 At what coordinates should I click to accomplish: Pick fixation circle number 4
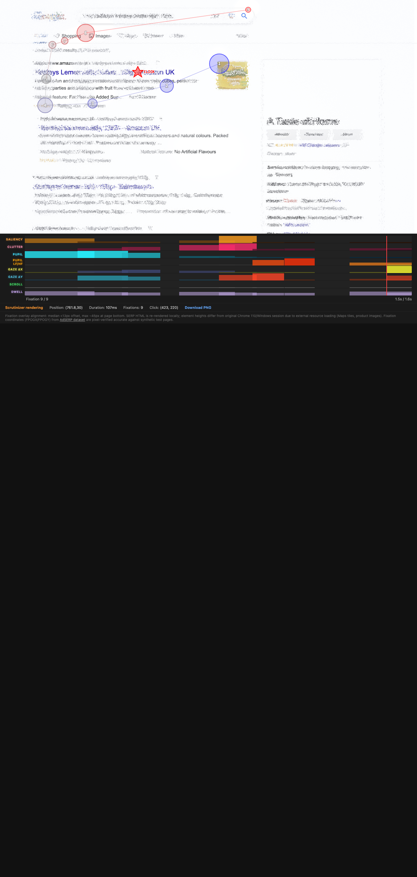pos(45,106)
